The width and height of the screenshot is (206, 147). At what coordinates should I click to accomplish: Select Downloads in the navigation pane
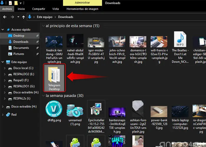[21, 42]
